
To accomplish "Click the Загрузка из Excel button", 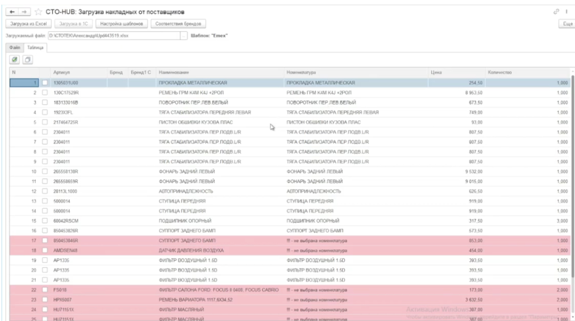I will tap(28, 24).
